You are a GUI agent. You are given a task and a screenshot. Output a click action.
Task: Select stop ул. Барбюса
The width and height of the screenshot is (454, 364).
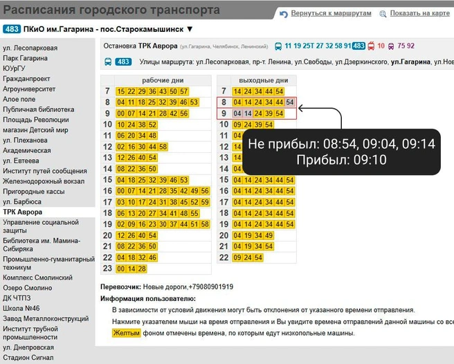coord(22,202)
